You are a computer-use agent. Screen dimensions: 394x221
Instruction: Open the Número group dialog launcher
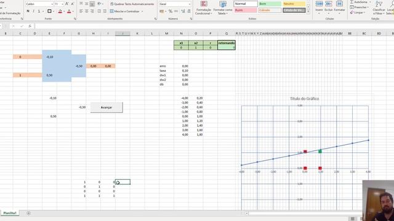click(191, 19)
